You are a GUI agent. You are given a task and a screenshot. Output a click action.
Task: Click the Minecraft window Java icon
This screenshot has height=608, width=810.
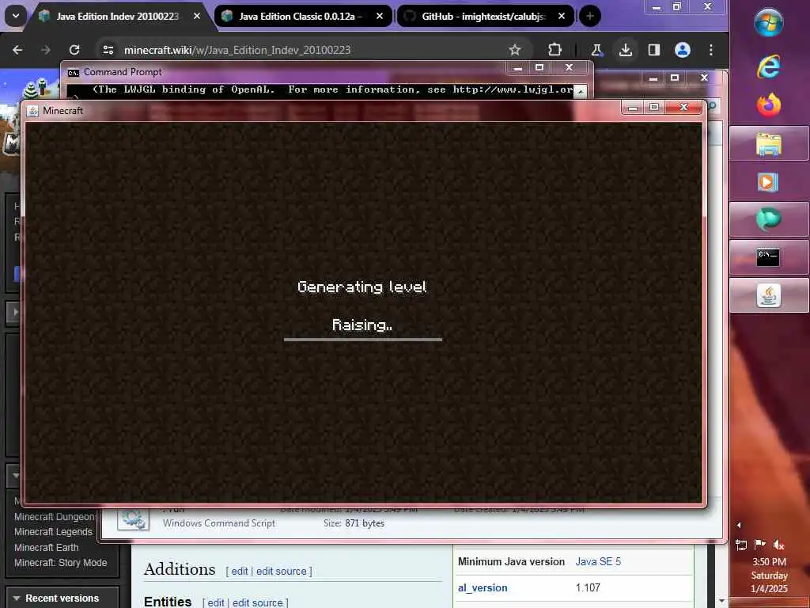point(32,111)
